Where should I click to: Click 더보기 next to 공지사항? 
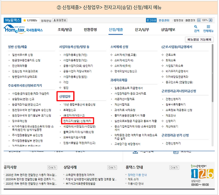(52, 167)
